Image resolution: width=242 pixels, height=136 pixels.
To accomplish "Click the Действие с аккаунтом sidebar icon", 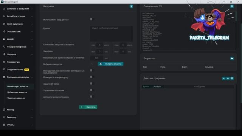I will pos(4,9).
